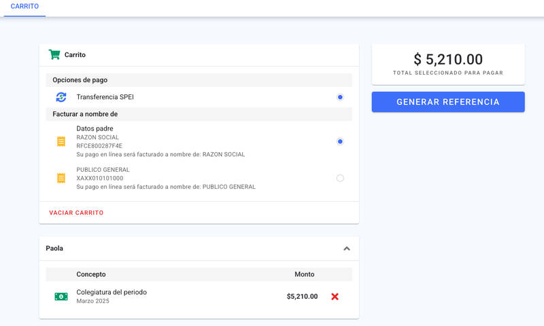Click the Transferencia SPEI option label
This screenshot has height=326, width=544.
[105, 97]
